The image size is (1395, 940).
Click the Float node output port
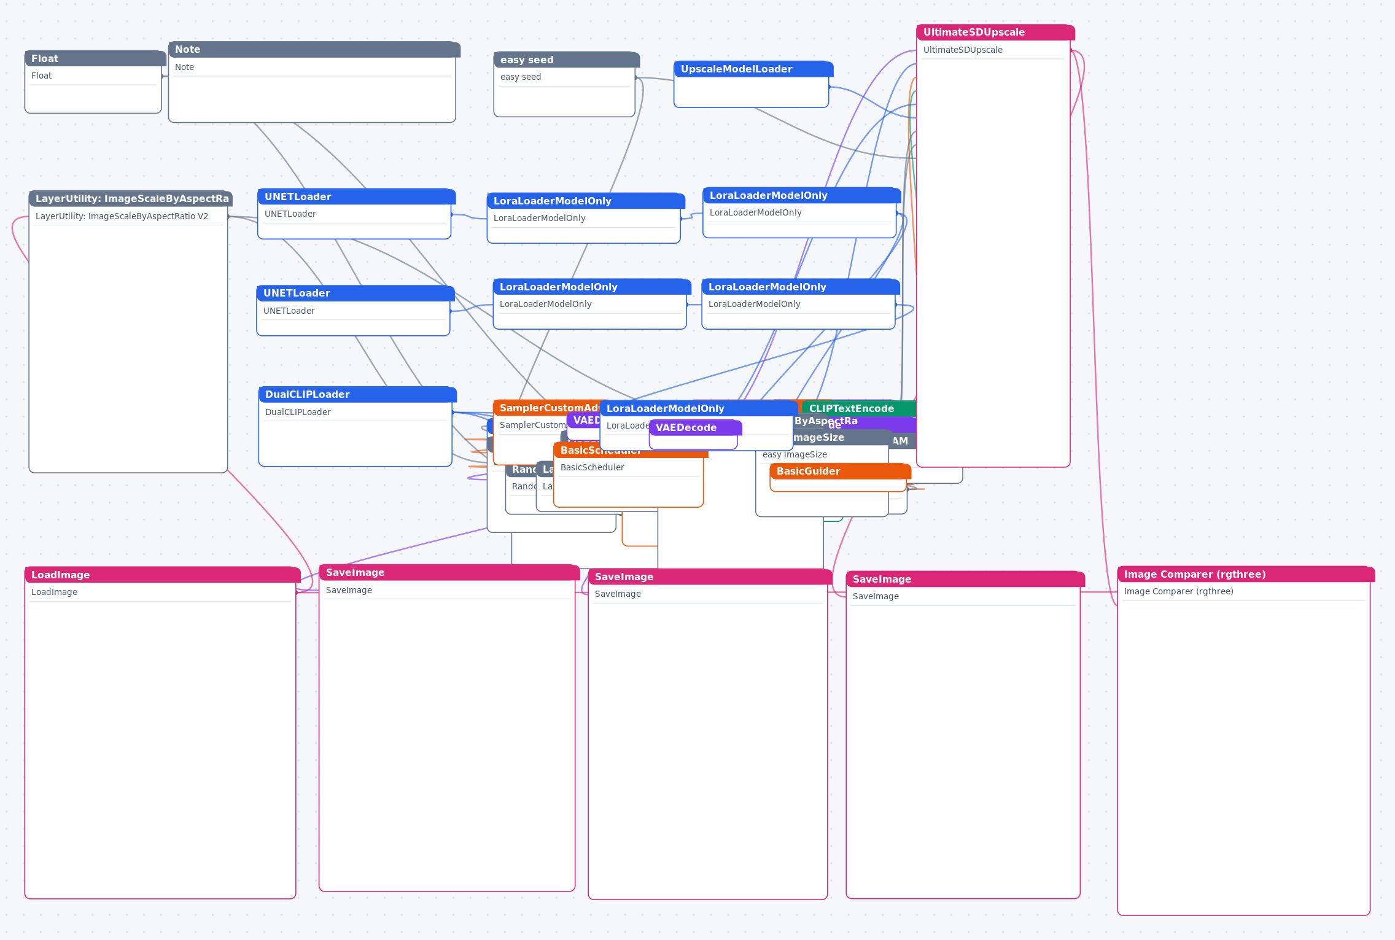[162, 76]
